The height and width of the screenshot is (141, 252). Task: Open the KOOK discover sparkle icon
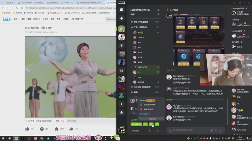pos(122,18)
